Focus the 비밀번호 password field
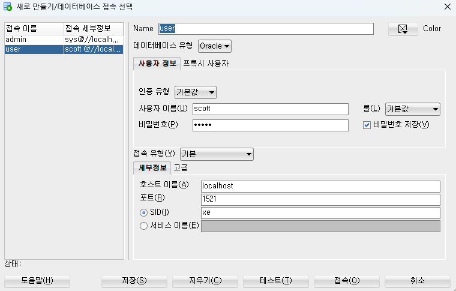The width and height of the screenshot is (456, 291). pyautogui.click(x=271, y=125)
